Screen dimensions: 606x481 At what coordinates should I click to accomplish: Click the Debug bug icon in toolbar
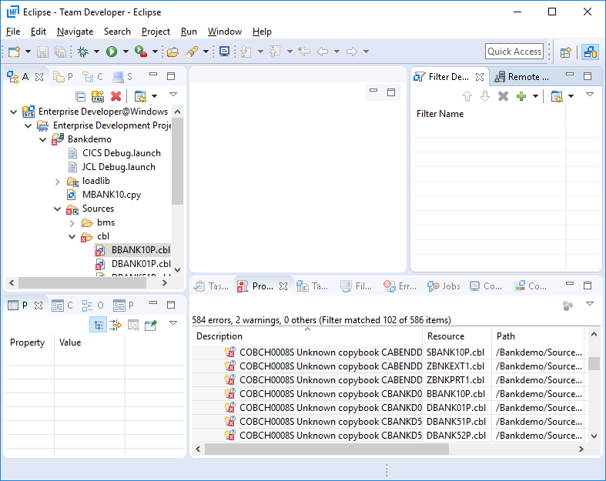click(x=83, y=52)
